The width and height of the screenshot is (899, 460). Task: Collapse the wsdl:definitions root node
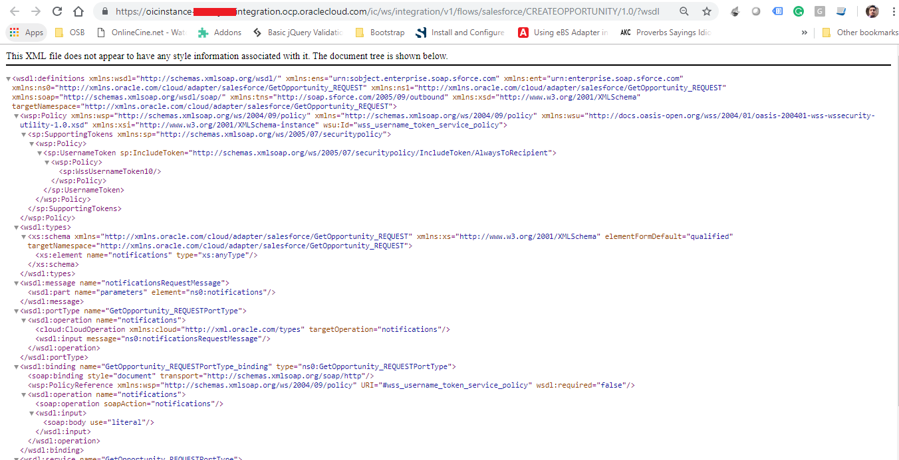point(8,78)
